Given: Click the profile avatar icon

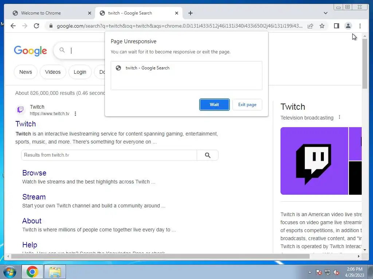Looking at the screenshot, I should [x=348, y=26].
